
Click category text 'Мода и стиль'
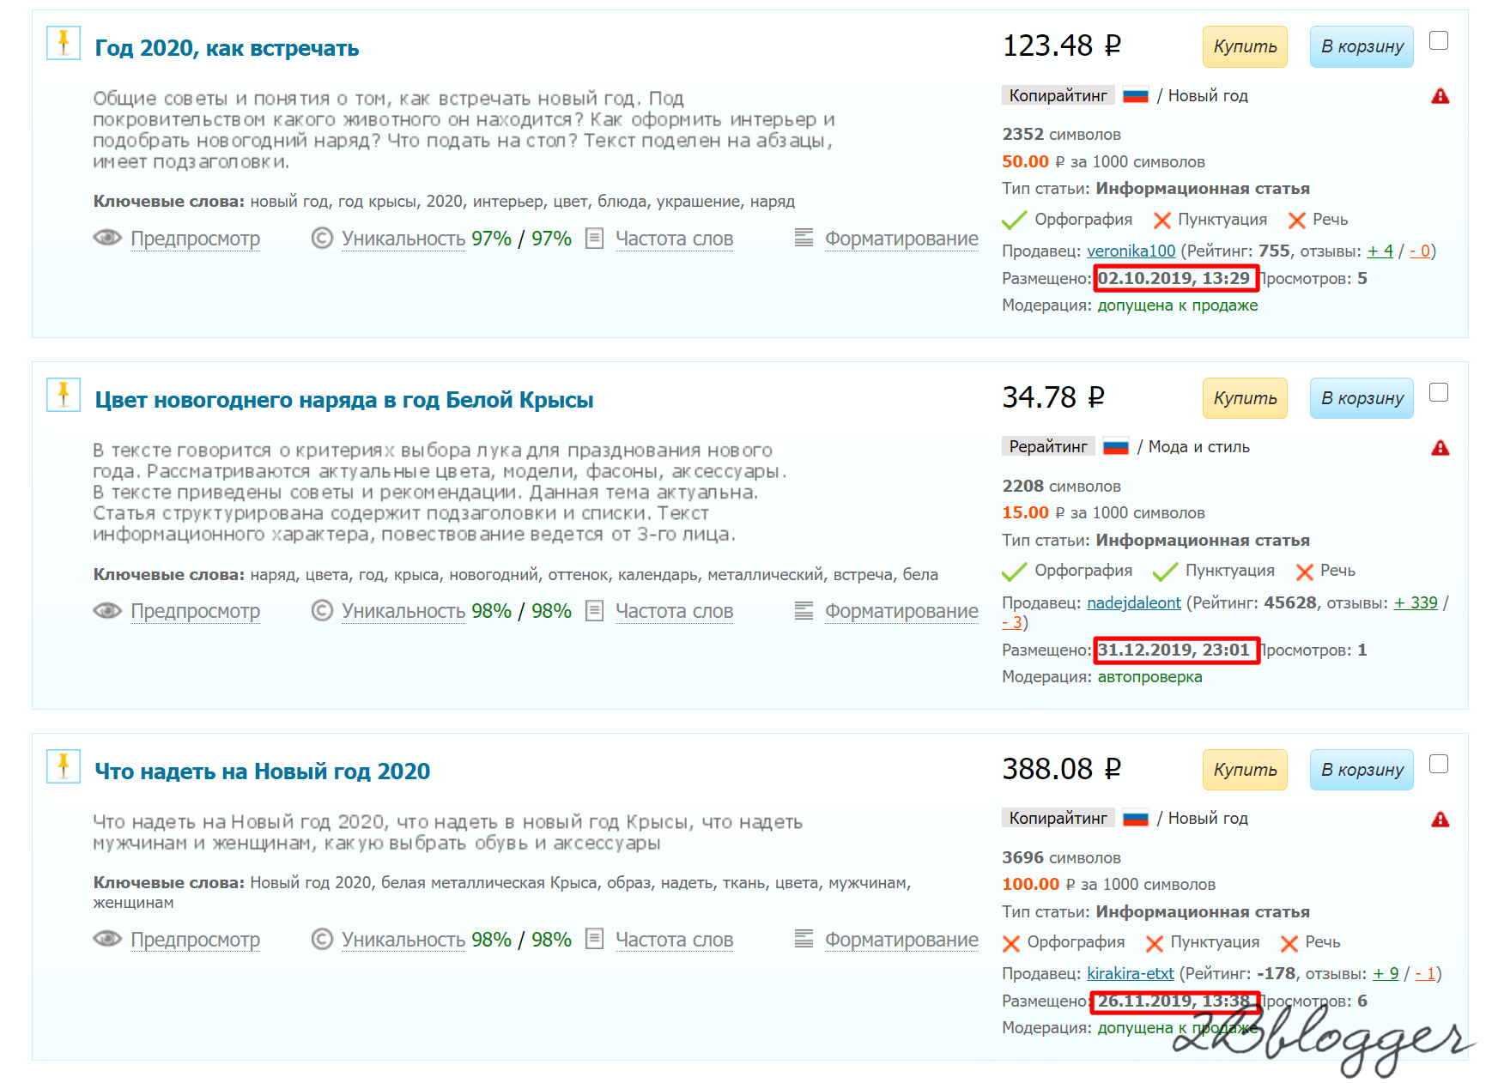(x=1198, y=446)
